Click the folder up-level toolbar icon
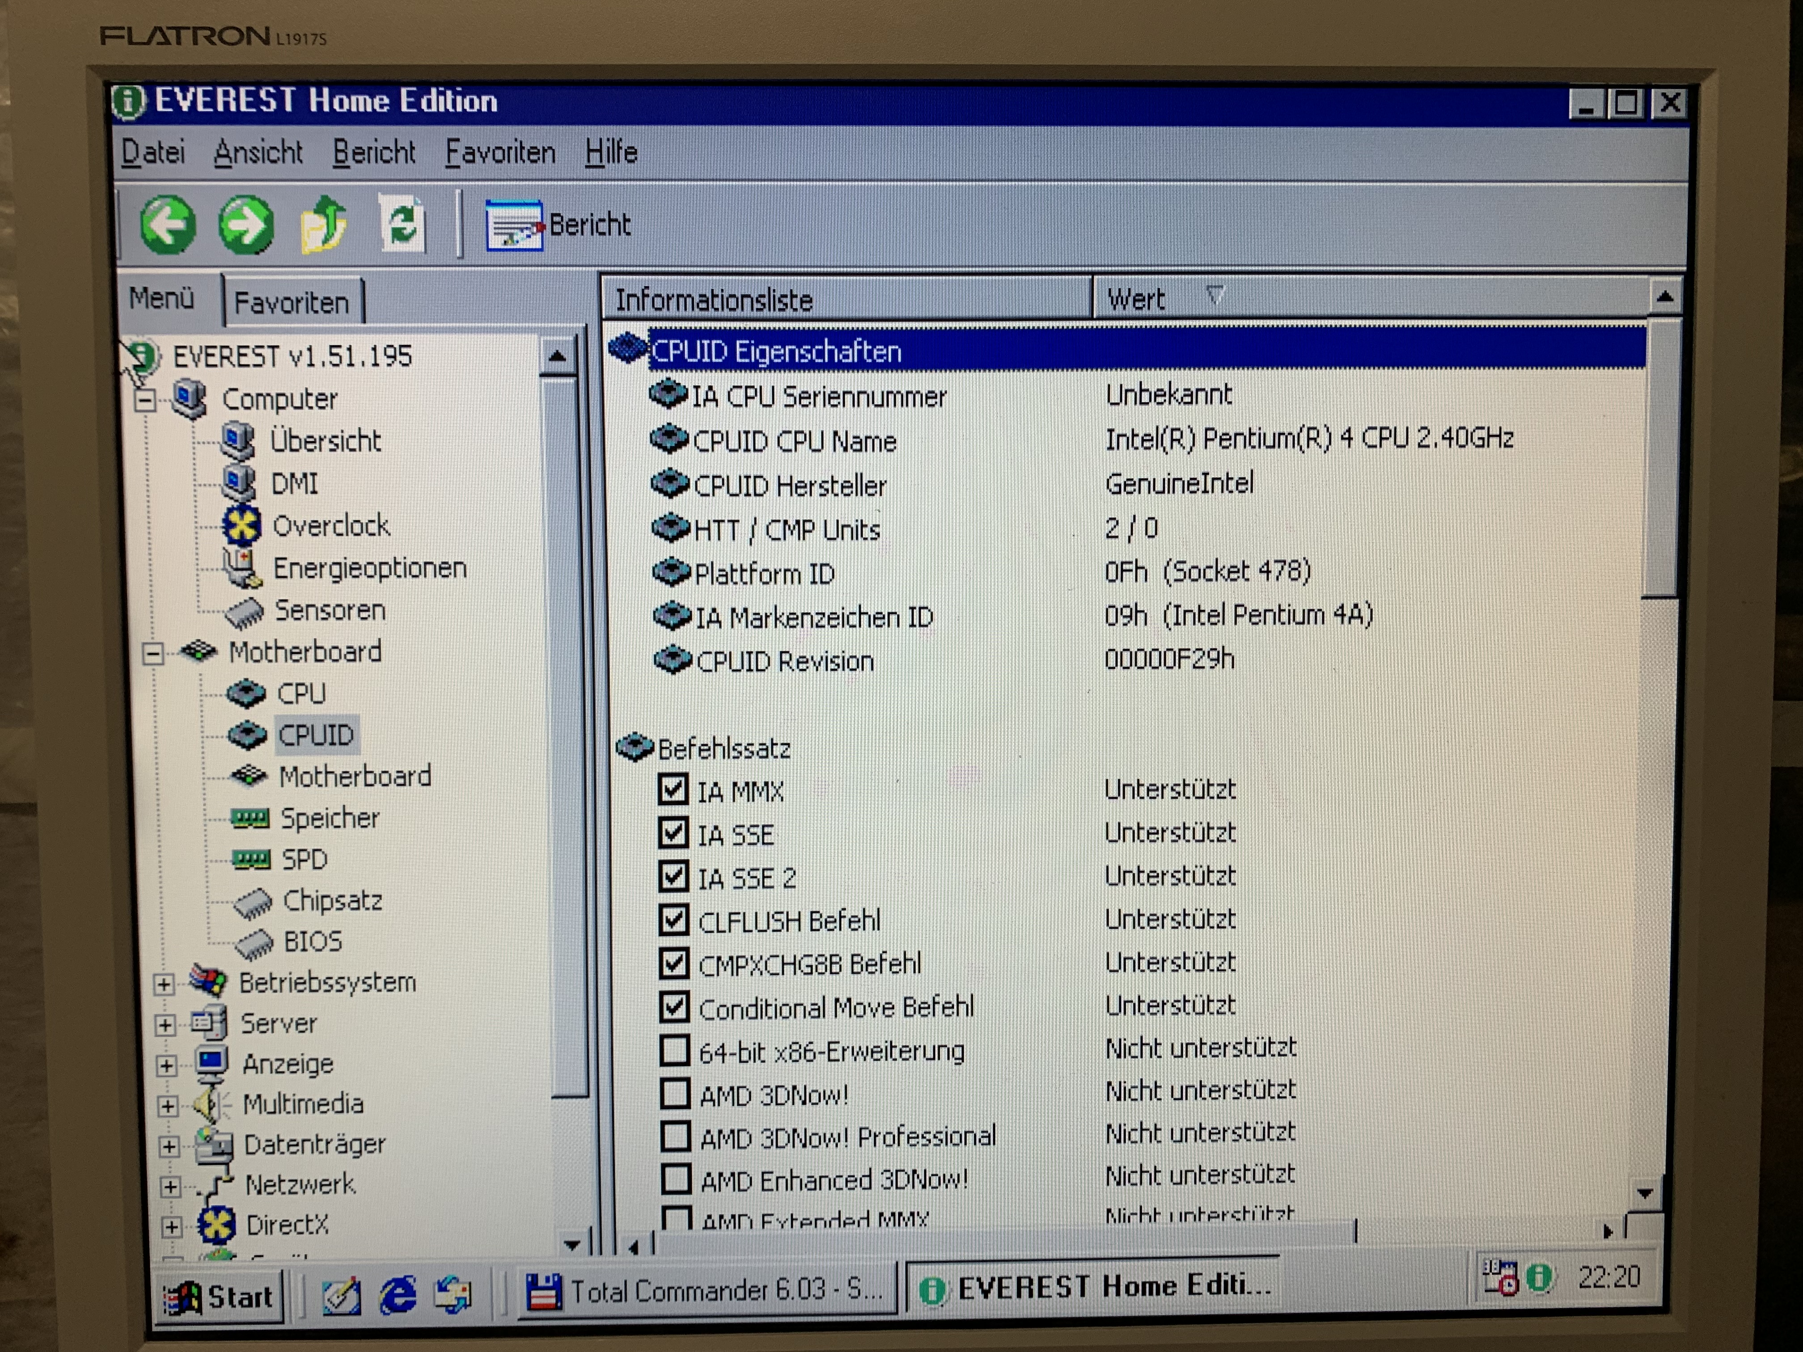Screen dimensions: 1803x1352 (324, 224)
